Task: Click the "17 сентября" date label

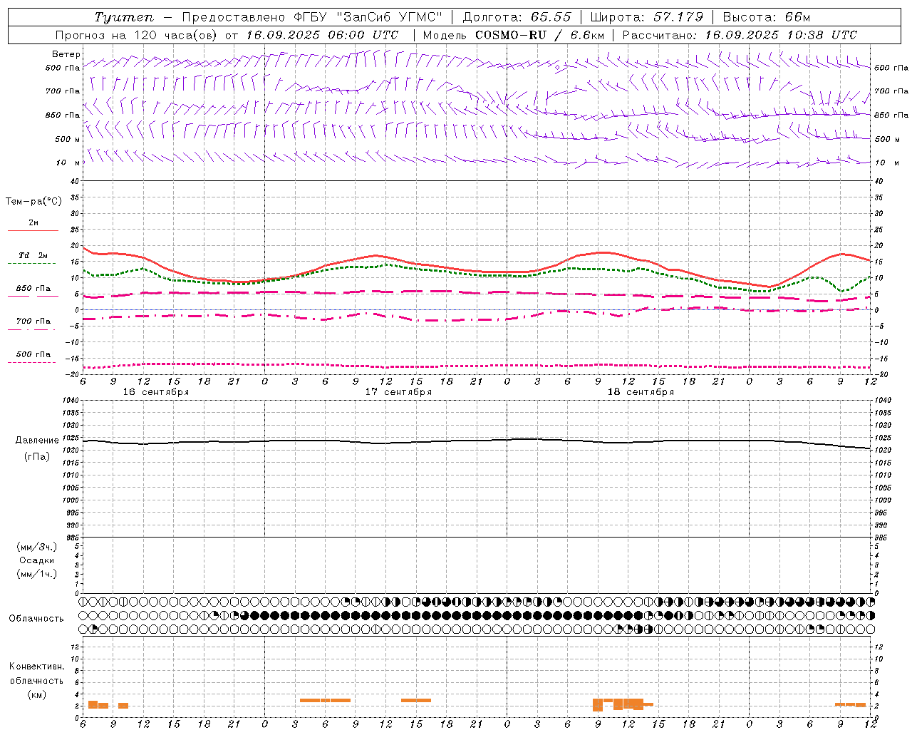Action: tap(398, 392)
